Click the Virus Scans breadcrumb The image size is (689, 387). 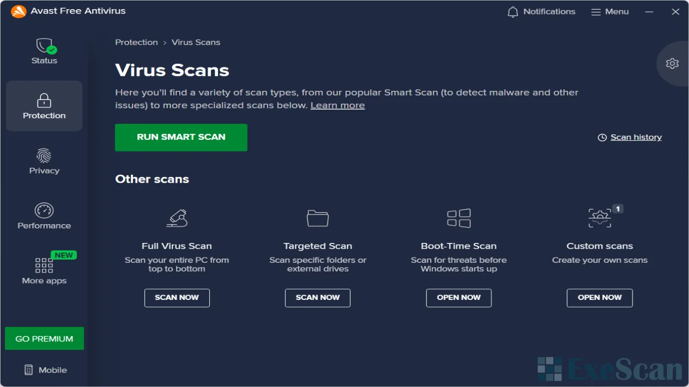tap(196, 42)
